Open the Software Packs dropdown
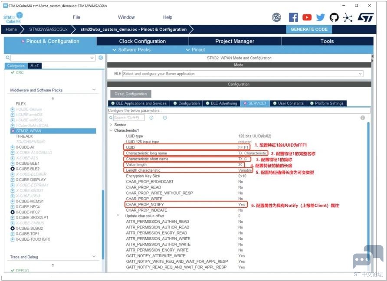This screenshot has width=387, height=281. [x=131, y=49]
